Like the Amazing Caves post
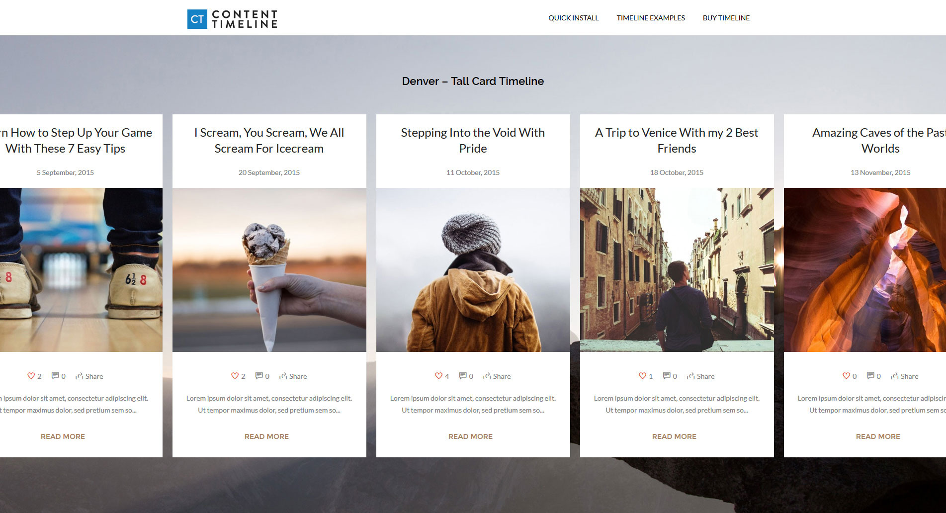Viewport: 946px width, 513px height. click(x=846, y=376)
